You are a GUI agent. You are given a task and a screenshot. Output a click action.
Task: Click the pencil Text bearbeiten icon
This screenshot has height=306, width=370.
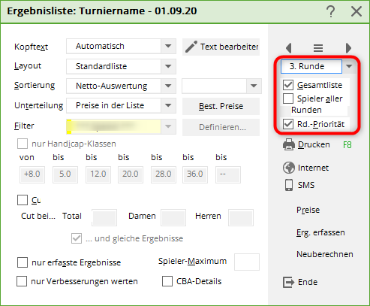[191, 47]
